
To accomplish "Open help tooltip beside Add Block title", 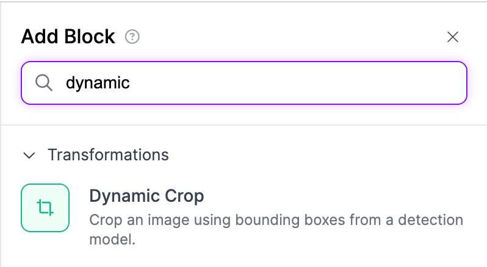I will [x=132, y=37].
